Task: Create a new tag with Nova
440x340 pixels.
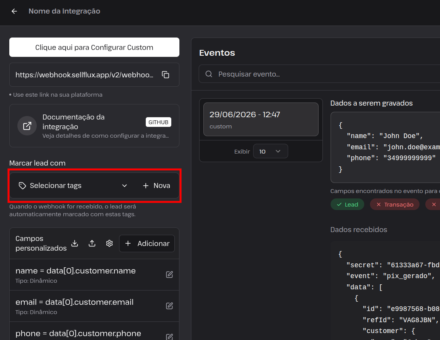Action: click(156, 186)
